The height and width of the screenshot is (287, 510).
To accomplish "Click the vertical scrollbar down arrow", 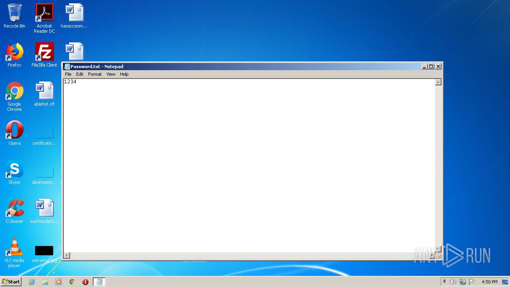I will point(438,249).
